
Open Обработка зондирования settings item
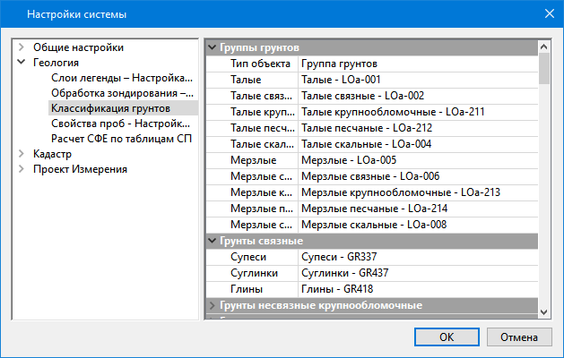(122, 93)
